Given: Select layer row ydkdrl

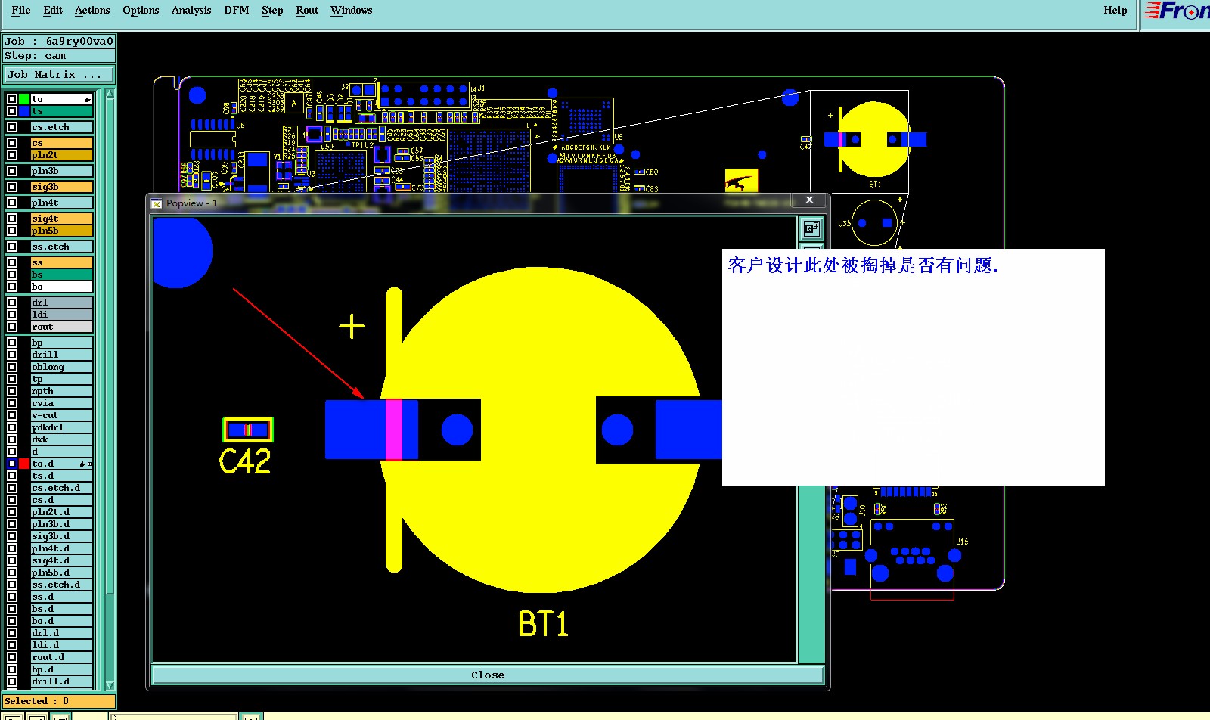Looking at the screenshot, I should (x=61, y=427).
